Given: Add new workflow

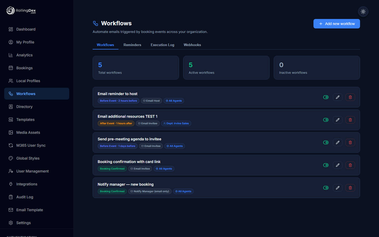Looking at the screenshot, I should (x=337, y=24).
